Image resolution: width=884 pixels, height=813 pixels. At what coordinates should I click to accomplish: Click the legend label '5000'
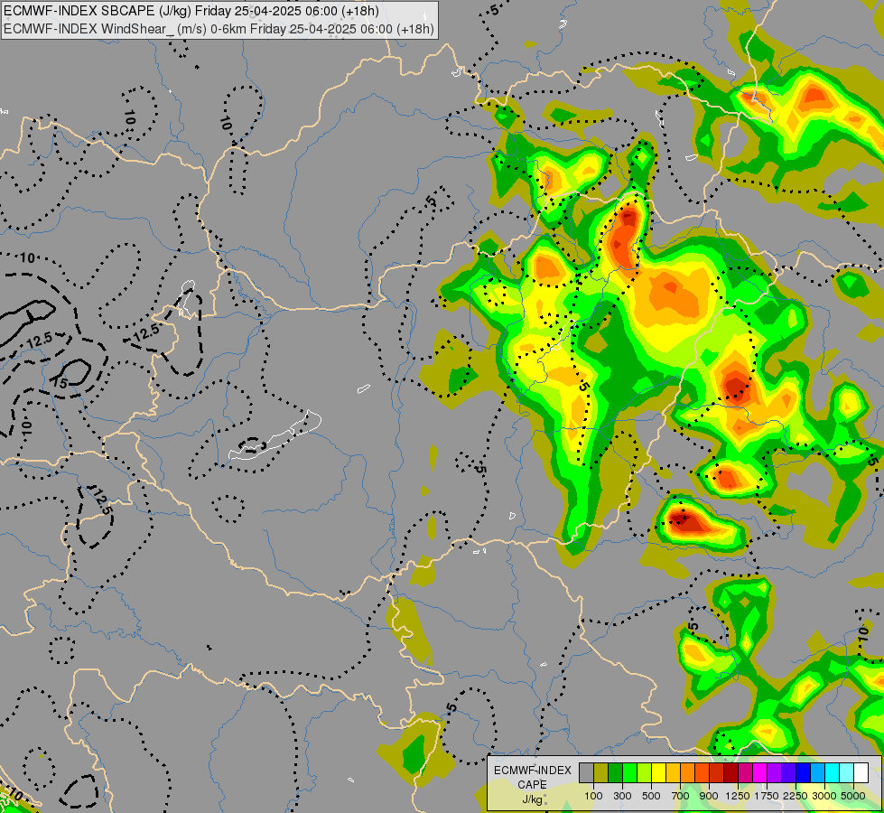[853, 796]
